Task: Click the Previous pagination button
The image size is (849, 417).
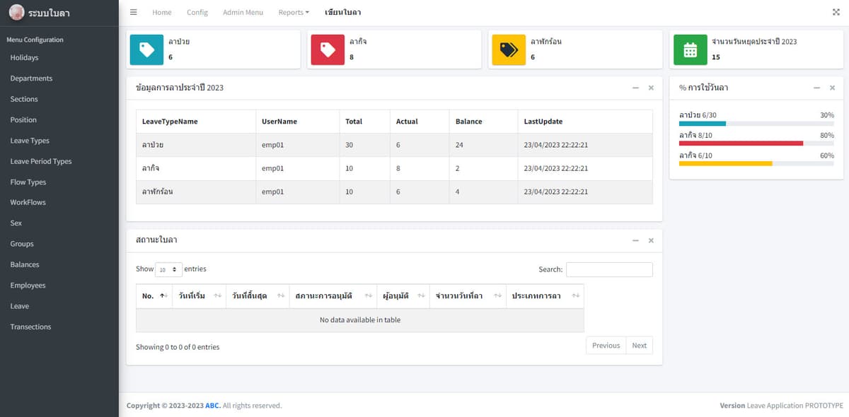Action: click(606, 346)
